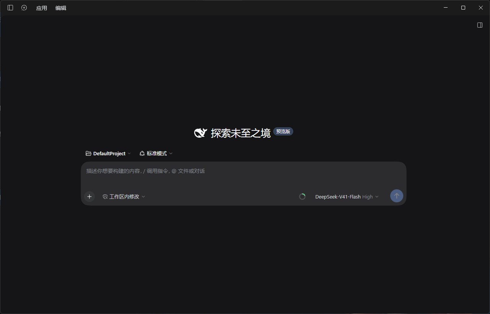Start a new chat with plus-bubble icon
490x314 pixels.
pos(24,8)
